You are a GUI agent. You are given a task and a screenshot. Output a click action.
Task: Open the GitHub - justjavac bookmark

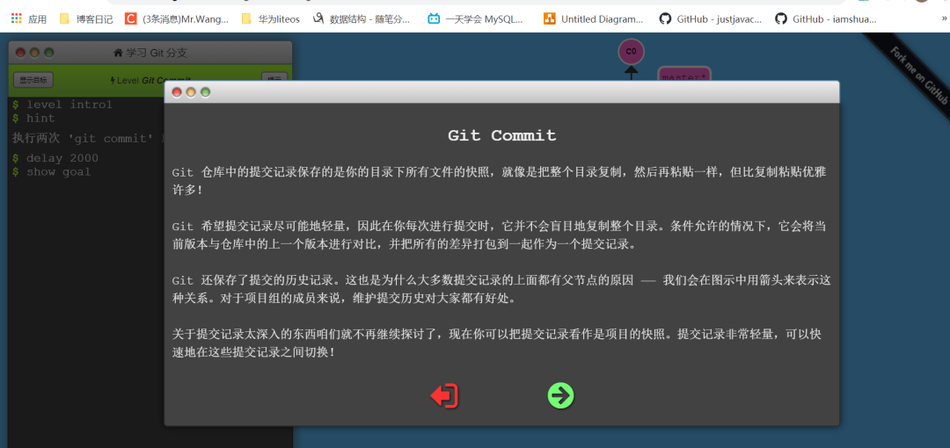point(711,18)
